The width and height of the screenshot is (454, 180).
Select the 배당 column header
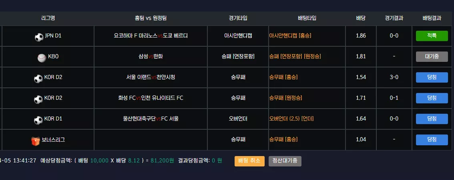tap(360, 18)
